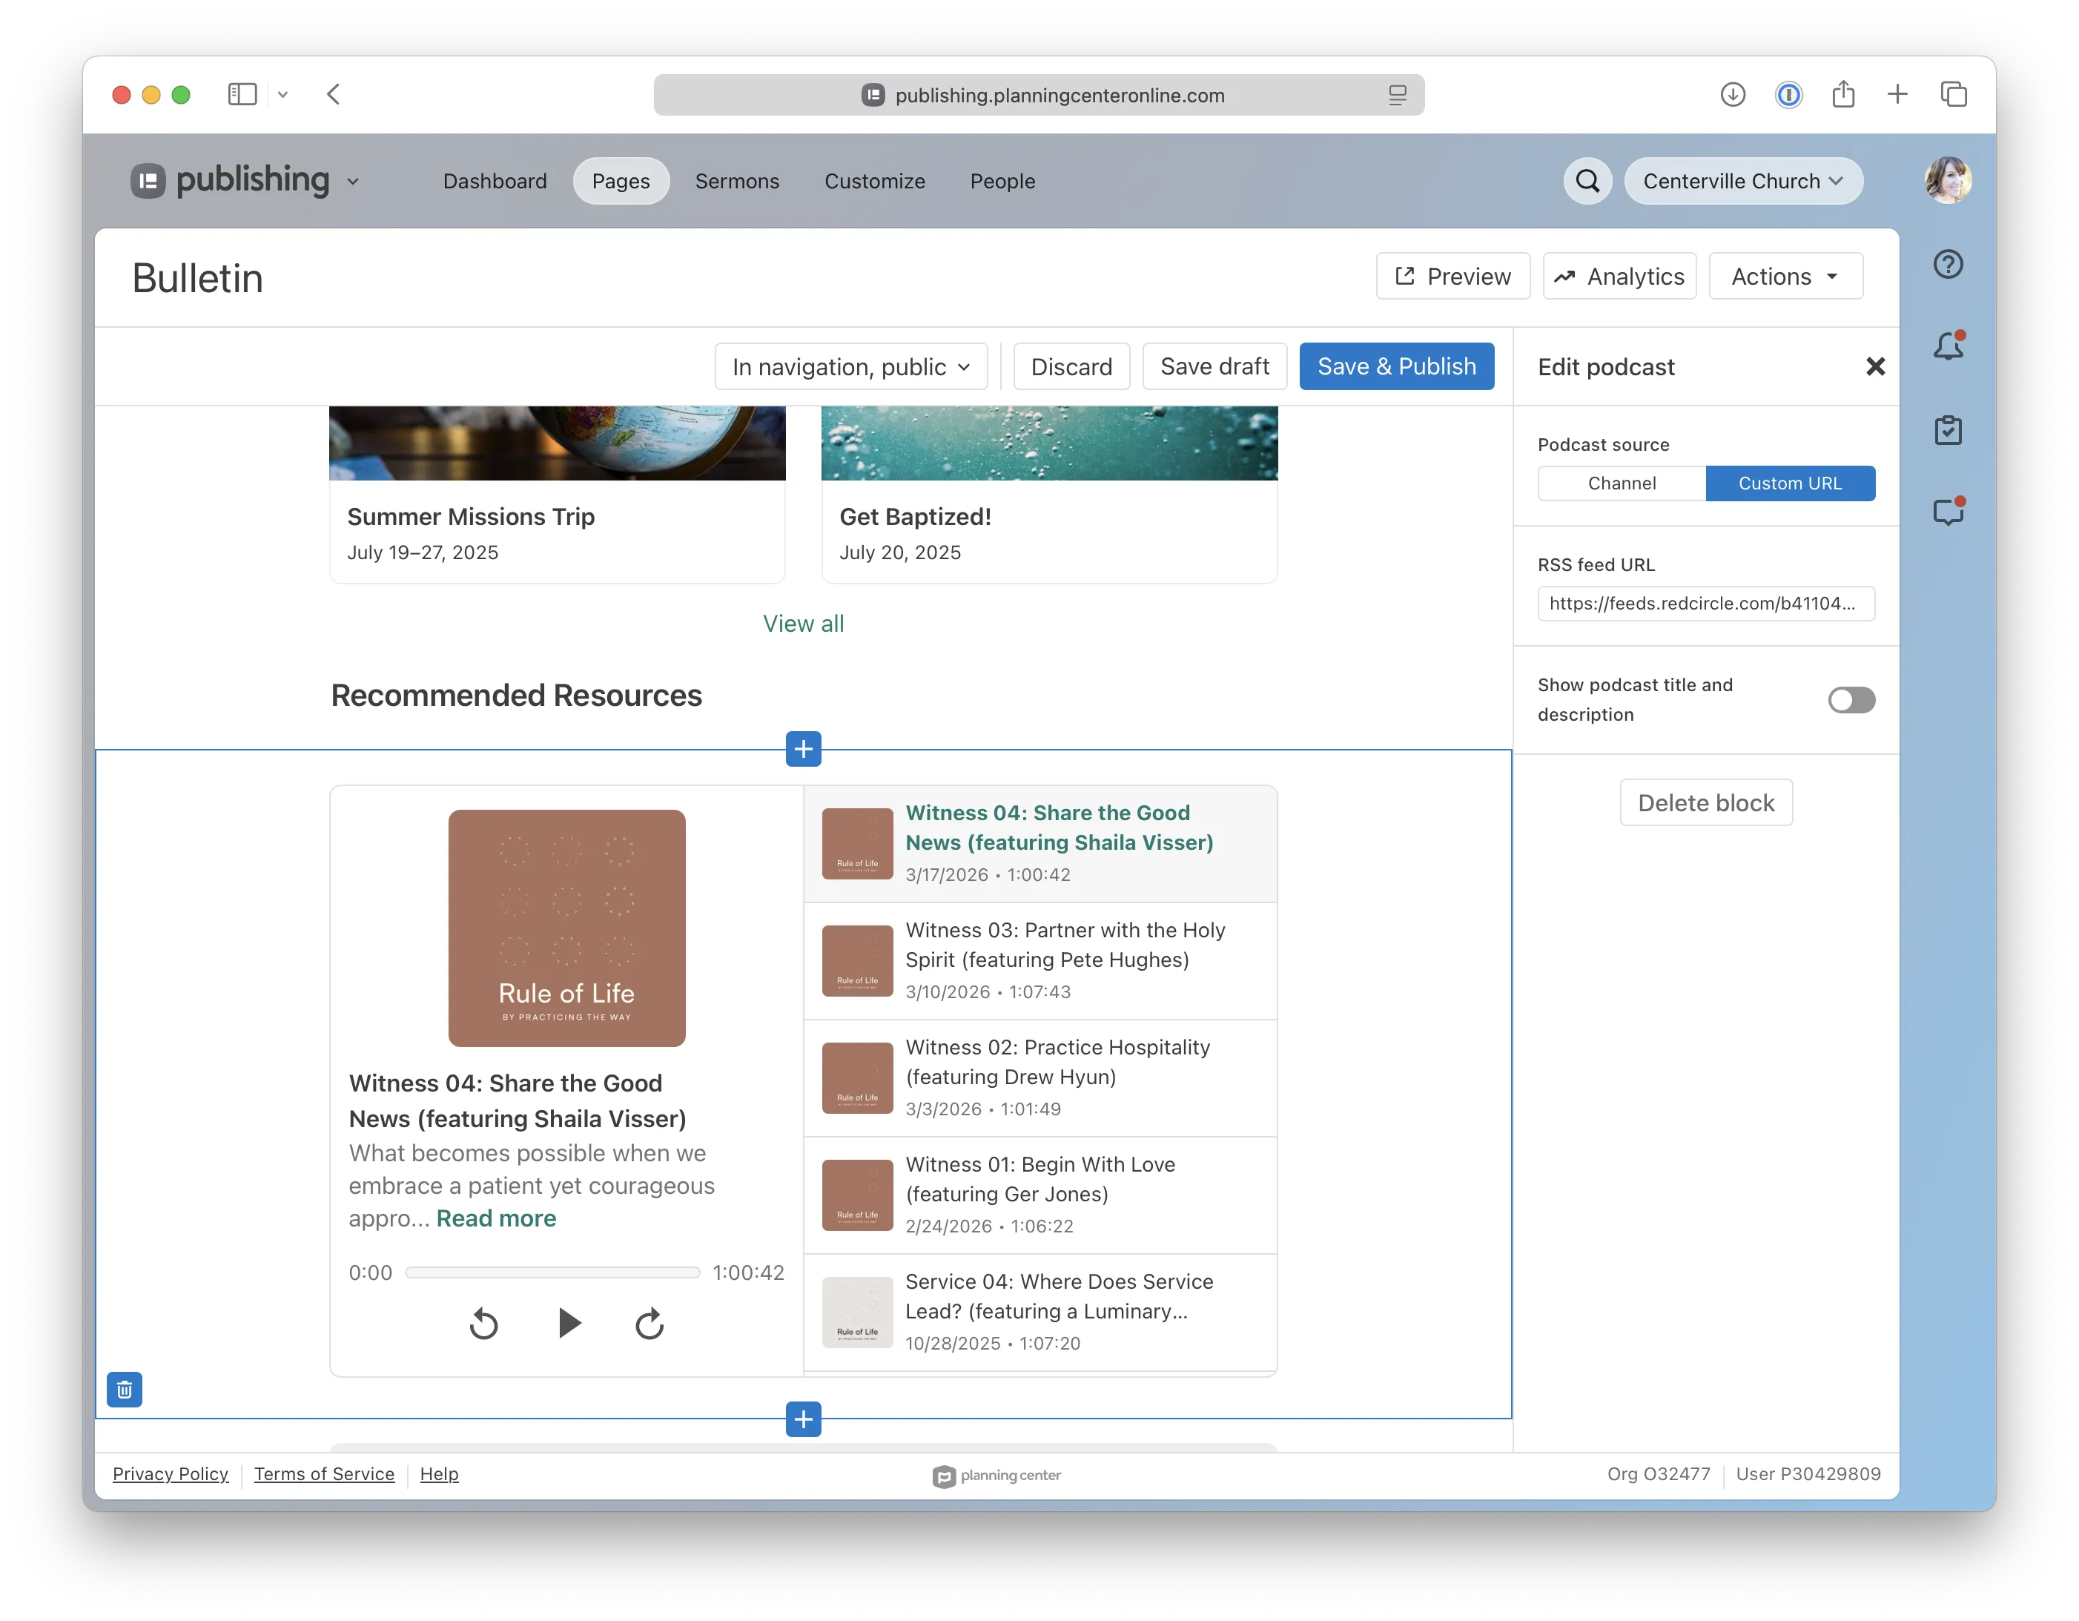Go back with the browser back arrow

(333, 94)
